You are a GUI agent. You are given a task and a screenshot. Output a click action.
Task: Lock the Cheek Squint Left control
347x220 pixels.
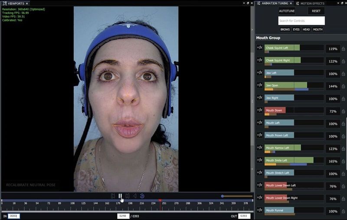click(343, 49)
